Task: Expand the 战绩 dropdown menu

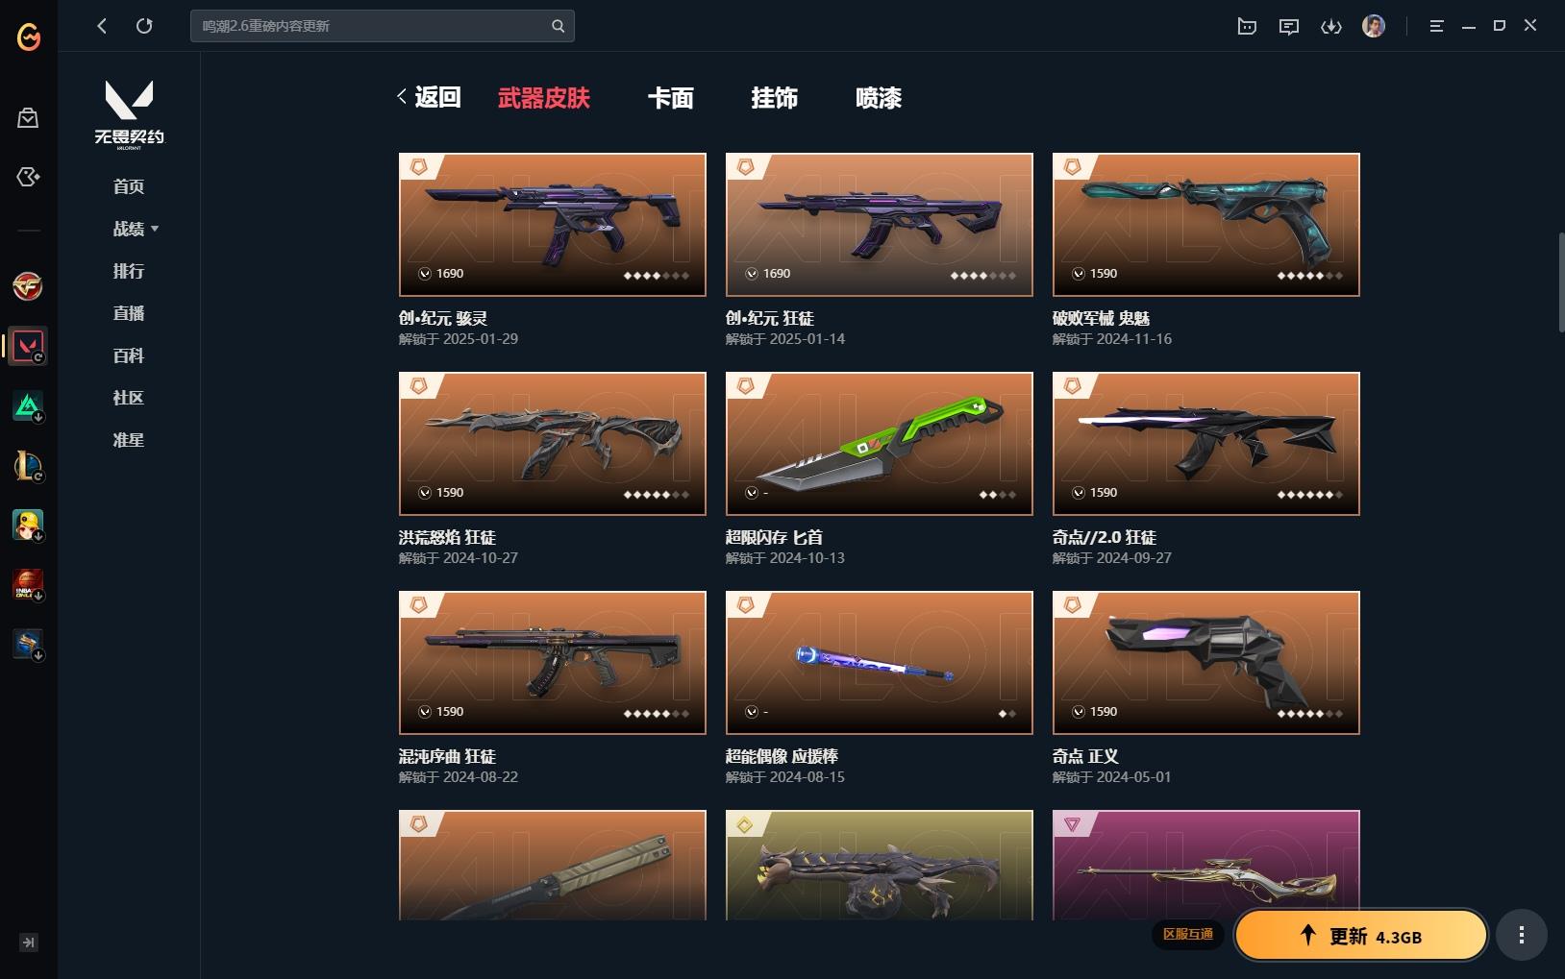Action: pyautogui.click(x=136, y=229)
